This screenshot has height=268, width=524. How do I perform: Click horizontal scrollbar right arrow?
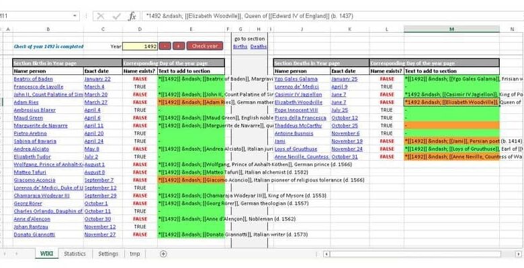(x=518, y=255)
